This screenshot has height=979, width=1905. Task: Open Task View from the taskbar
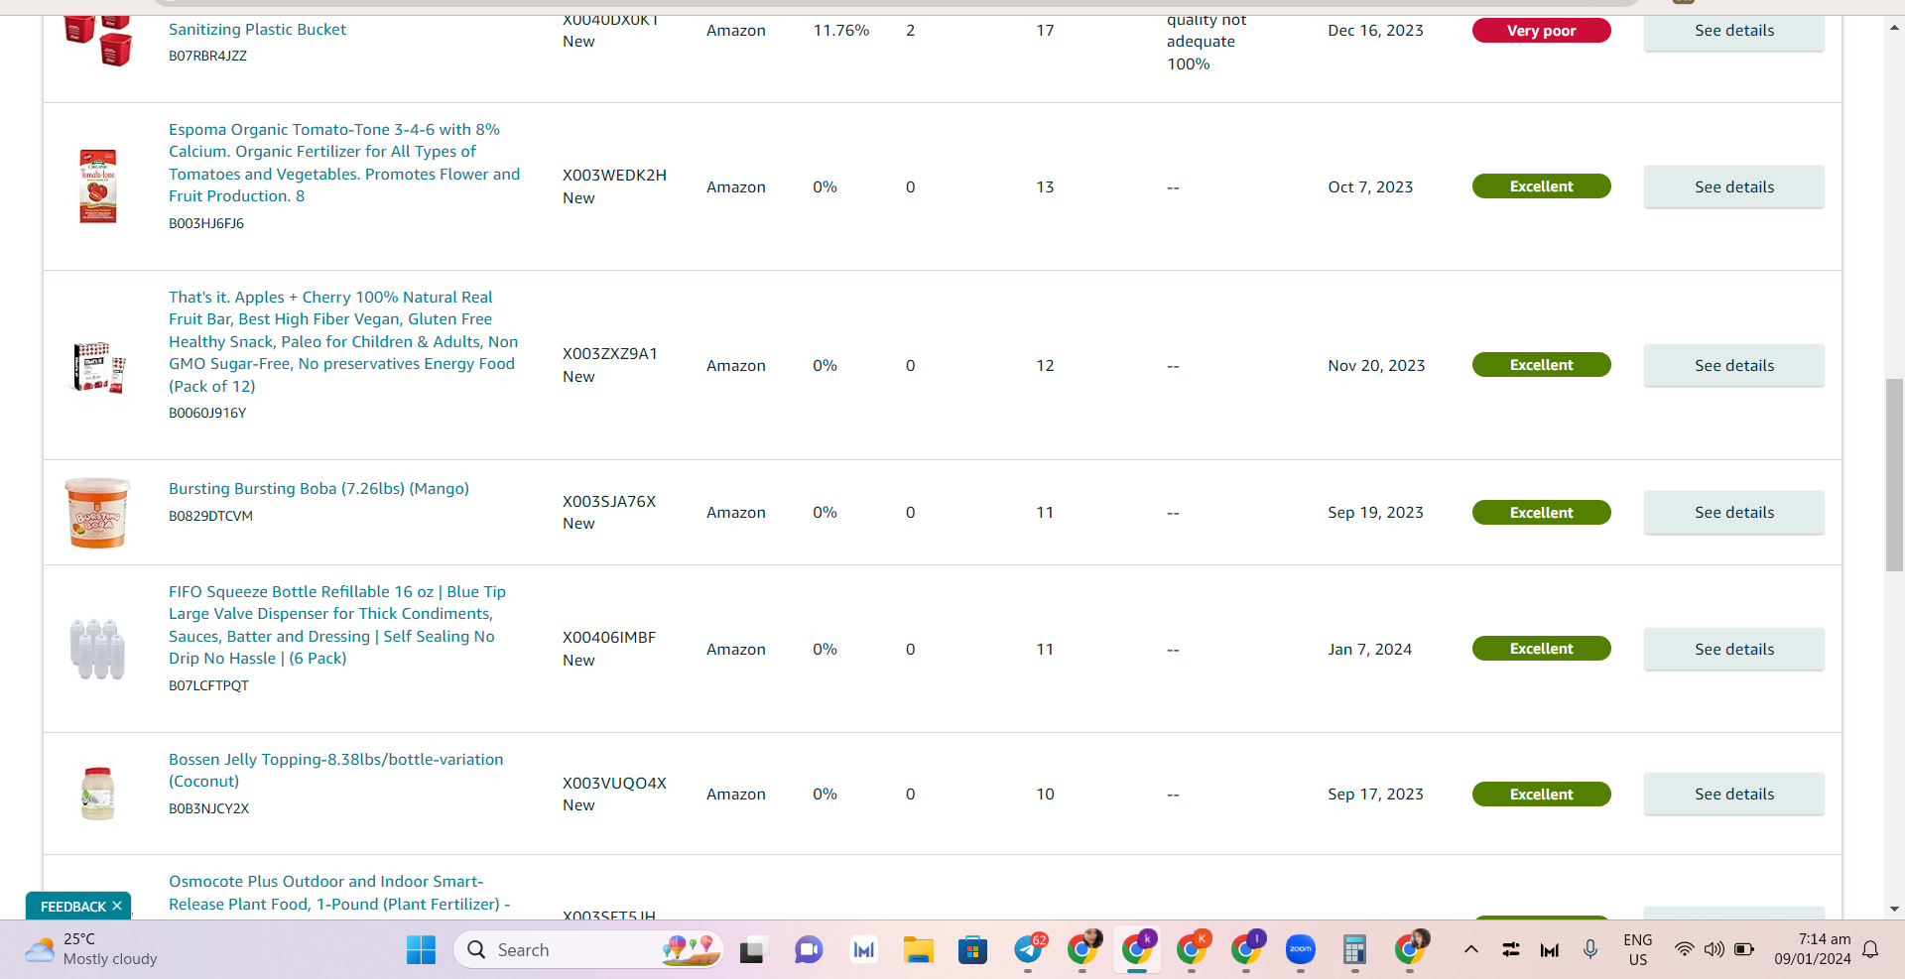click(x=754, y=950)
